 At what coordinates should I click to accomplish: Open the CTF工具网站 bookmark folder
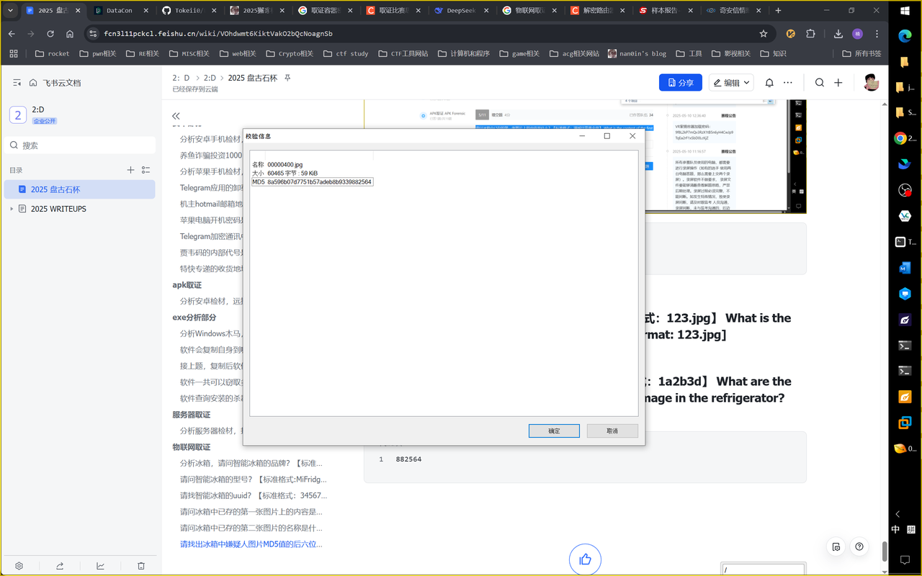[x=402, y=53]
